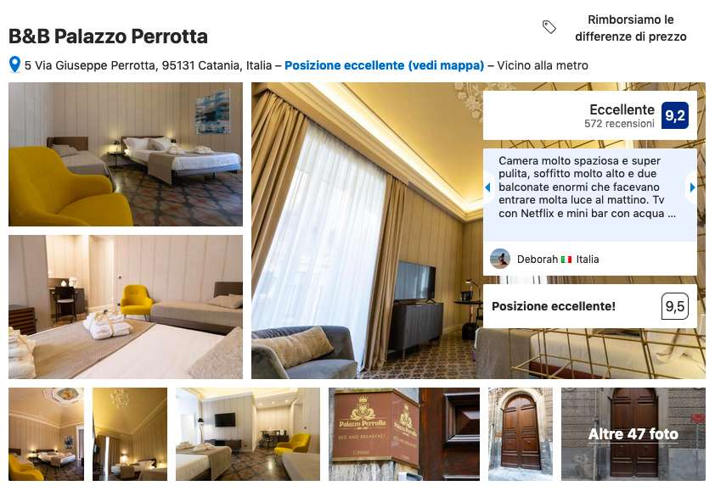Image resolution: width=715 pixels, height=497 pixels.
Task: Click the blue map pin icon
Action: (x=14, y=64)
